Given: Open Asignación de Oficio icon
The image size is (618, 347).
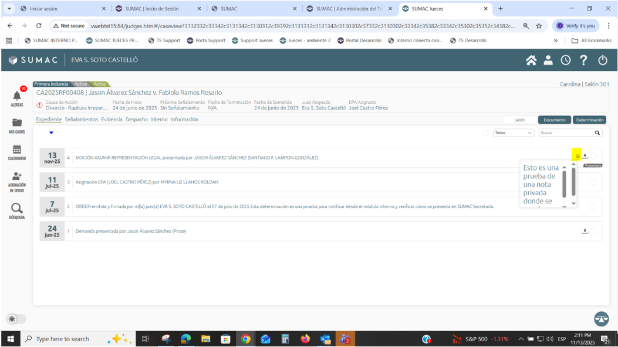Looking at the screenshot, I should [x=17, y=177].
